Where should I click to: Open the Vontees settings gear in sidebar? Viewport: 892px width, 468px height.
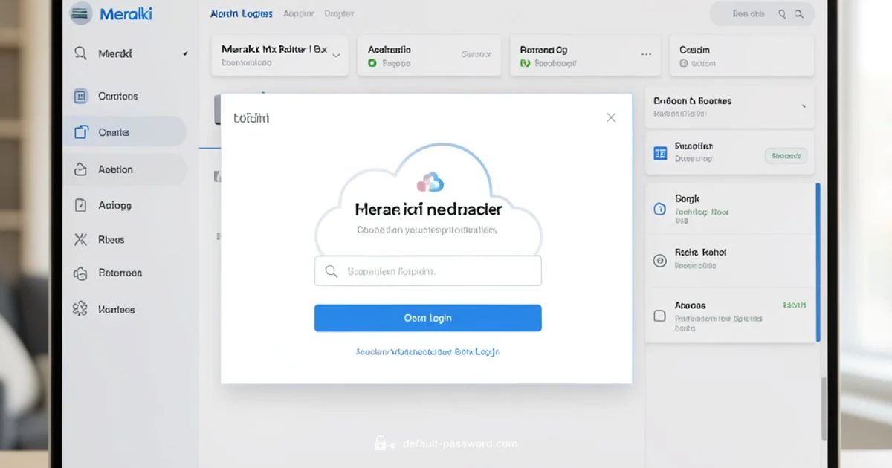[82, 309]
